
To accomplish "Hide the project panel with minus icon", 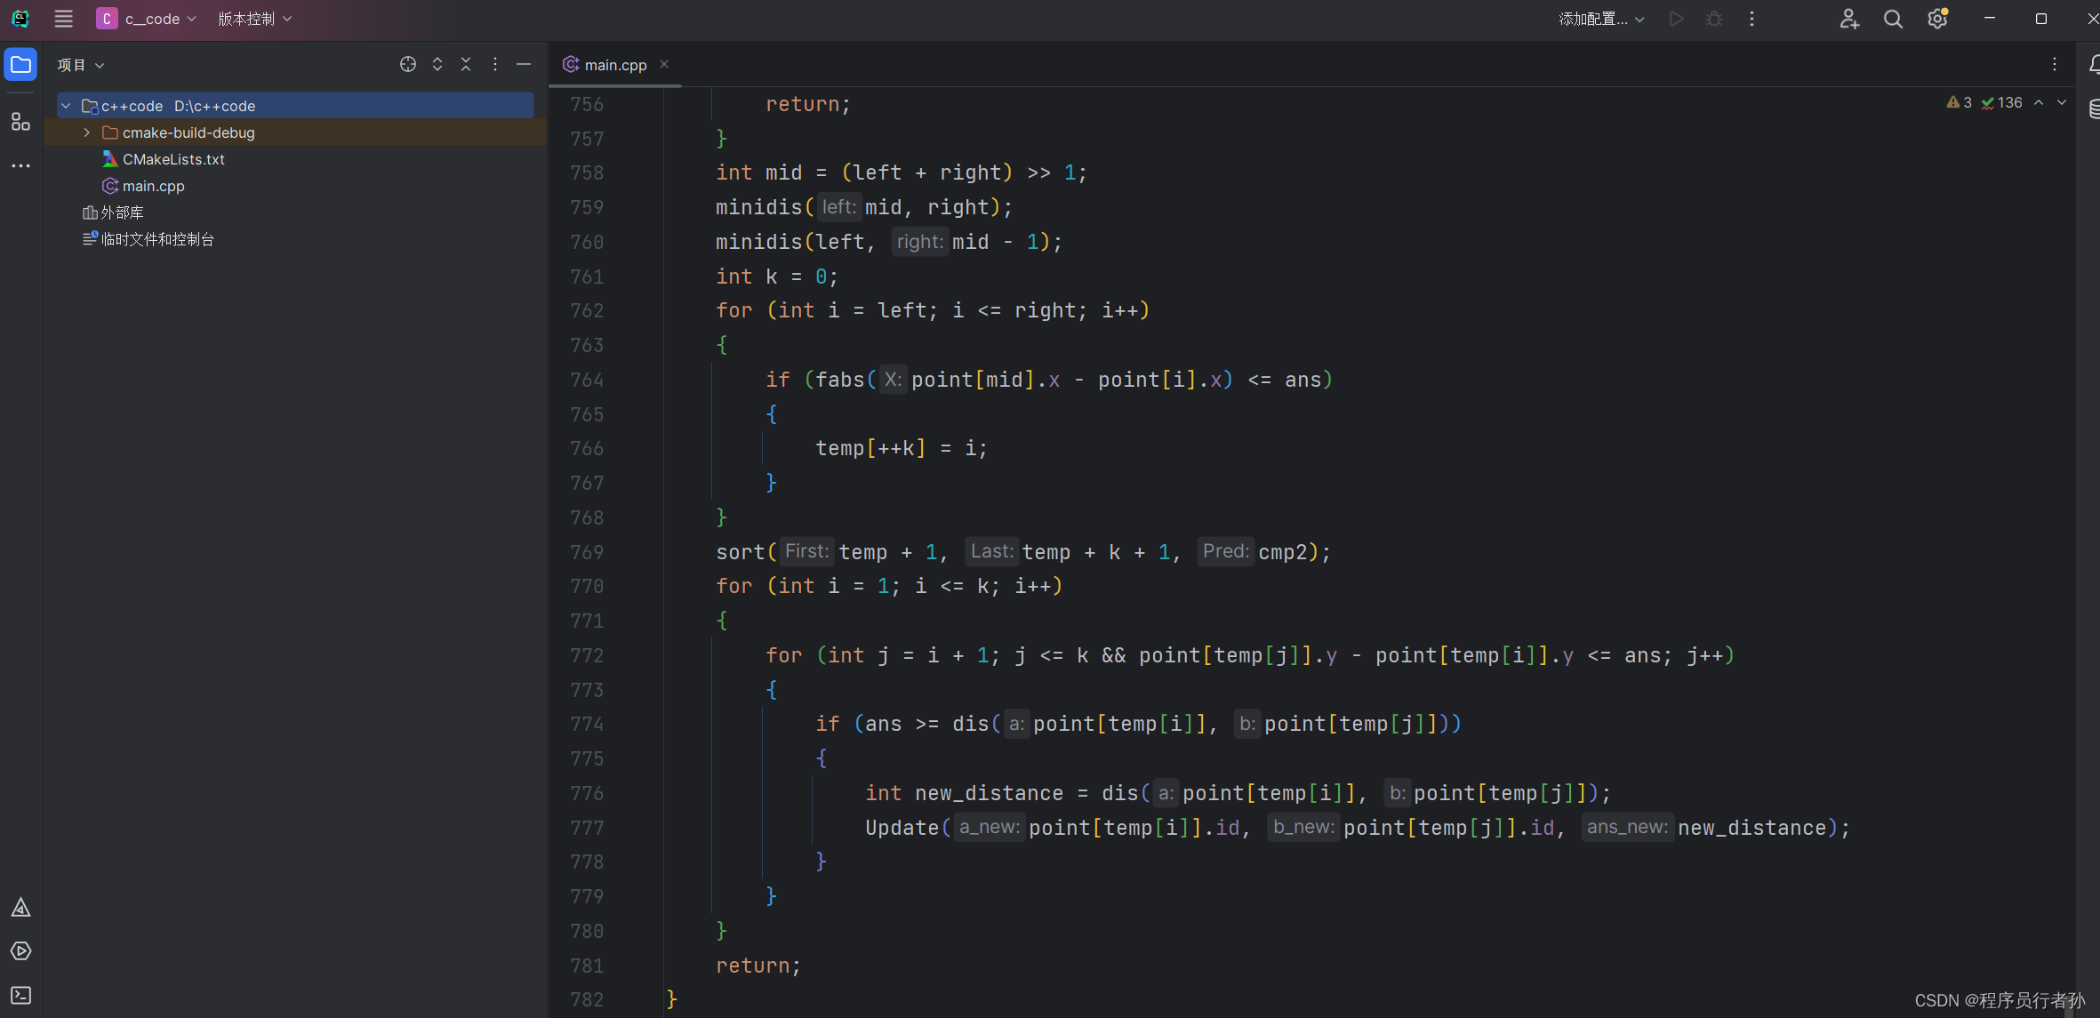I will pos(524,64).
